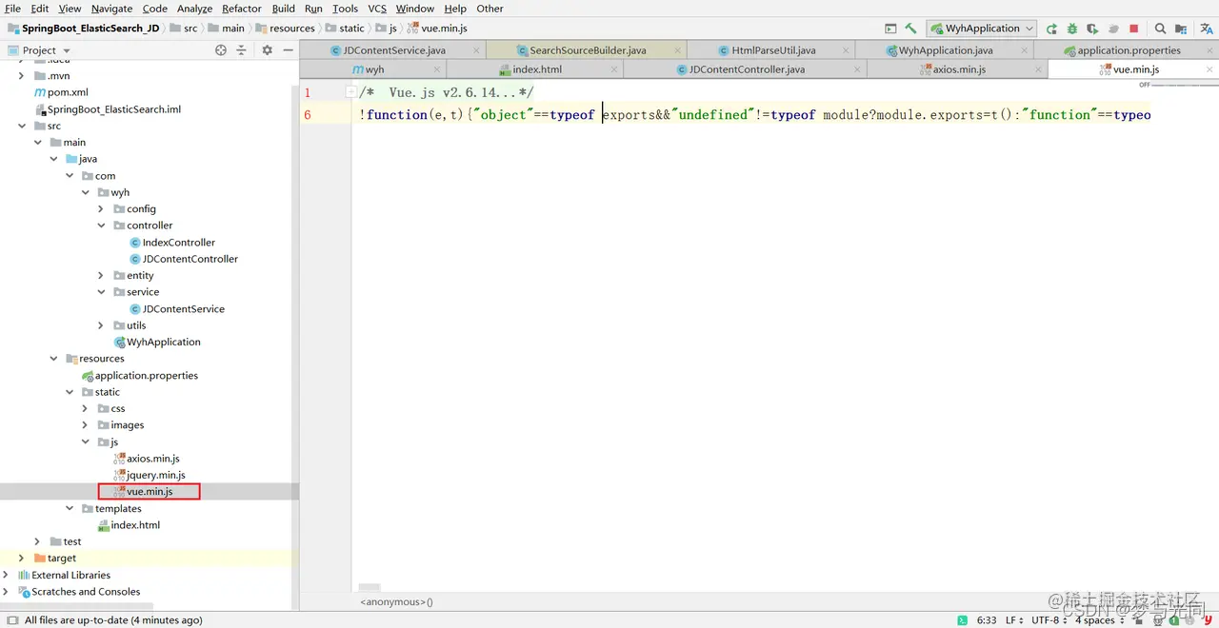Expand the .mvn folder
Screen dimensions: 1219x628
(x=21, y=76)
